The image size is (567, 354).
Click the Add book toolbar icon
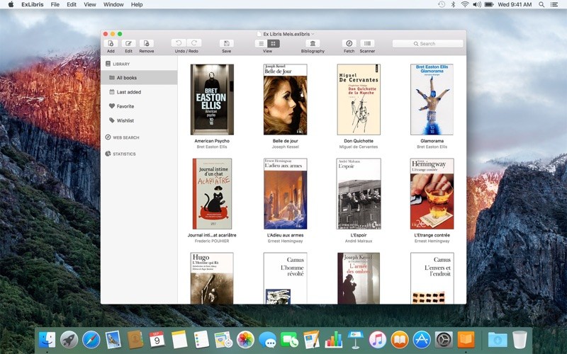[111, 43]
